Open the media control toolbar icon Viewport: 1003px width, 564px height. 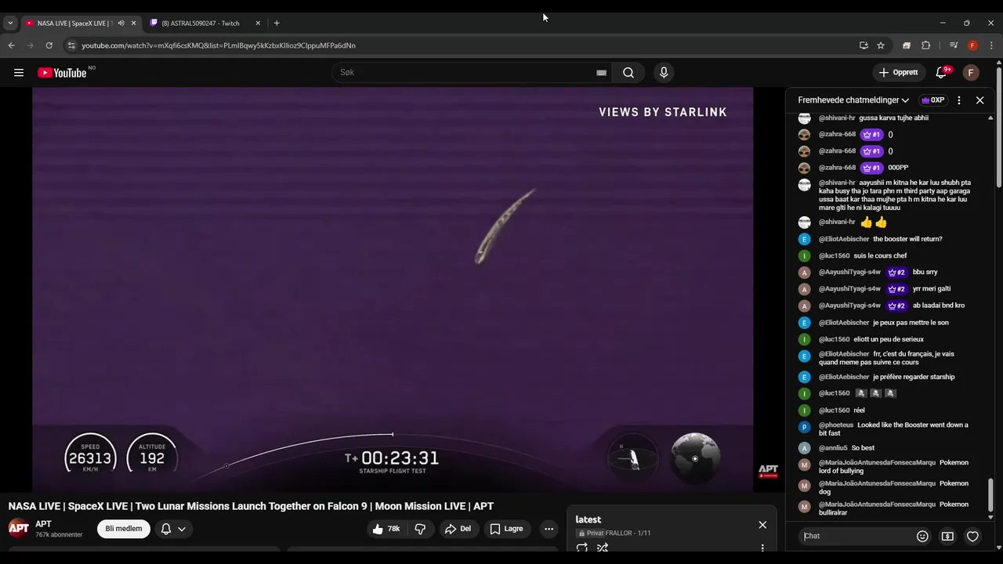coord(954,45)
